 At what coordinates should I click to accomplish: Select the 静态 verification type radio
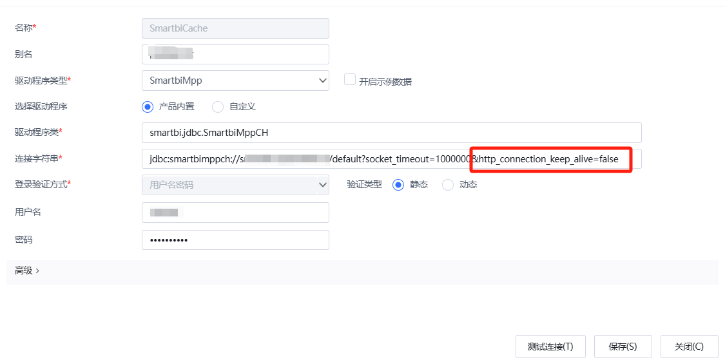click(x=398, y=185)
